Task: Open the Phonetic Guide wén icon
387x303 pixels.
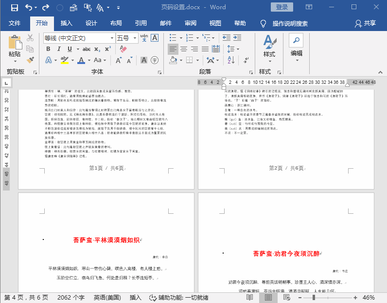Action: pyautogui.click(x=144, y=38)
